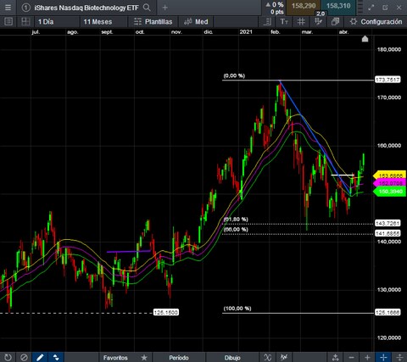Pop out chart into new window
The image size is (407, 362).
click(385, 8)
